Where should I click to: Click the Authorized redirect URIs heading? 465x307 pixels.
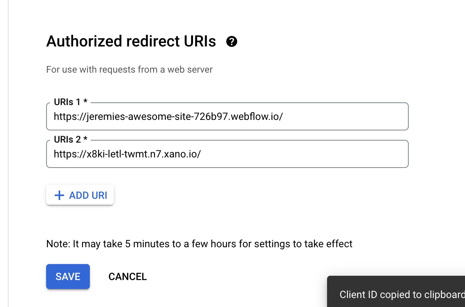coord(131,41)
